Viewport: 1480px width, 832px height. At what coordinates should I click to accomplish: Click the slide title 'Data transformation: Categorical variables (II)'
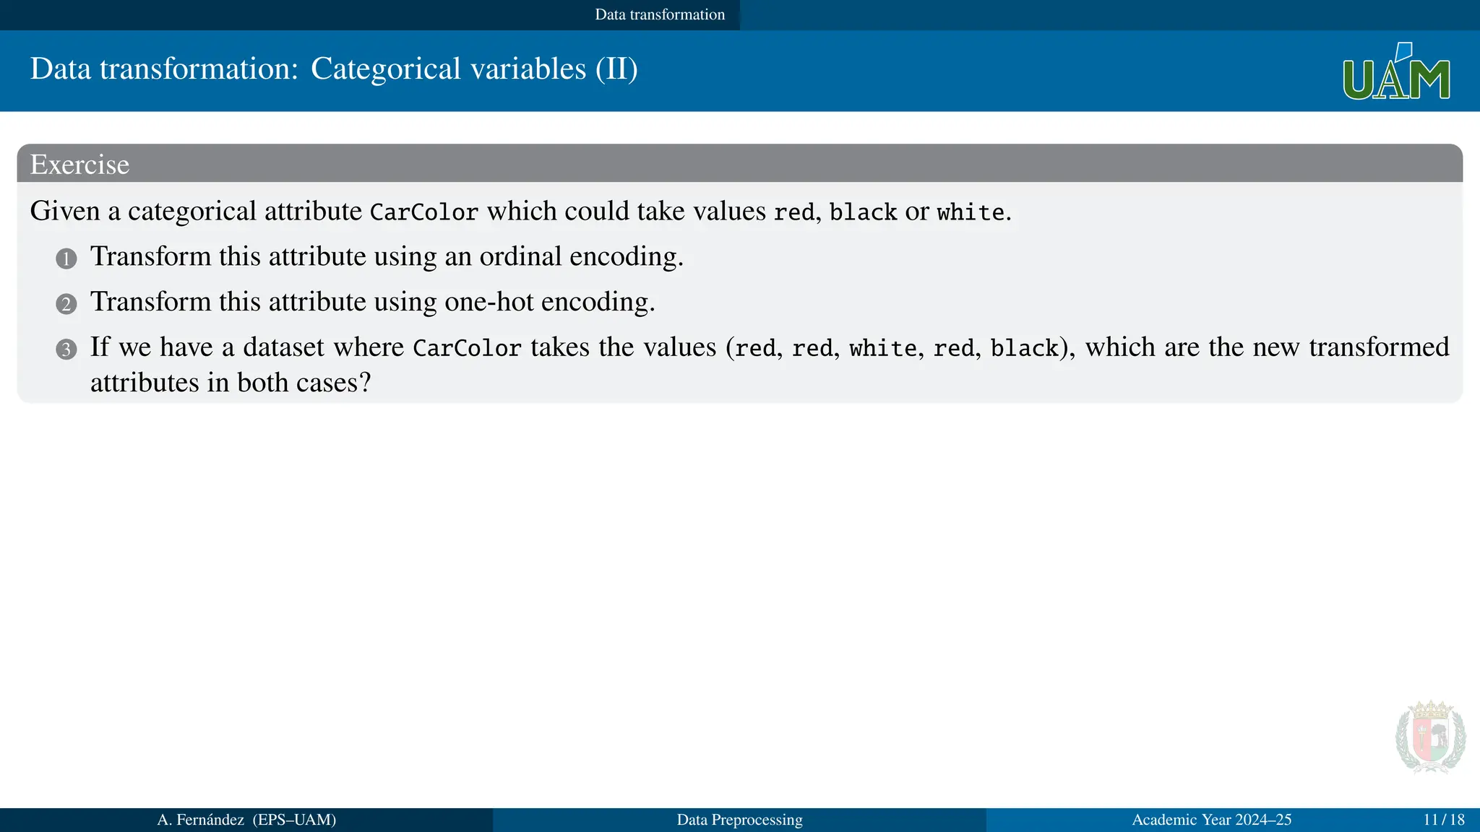(334, 69)
